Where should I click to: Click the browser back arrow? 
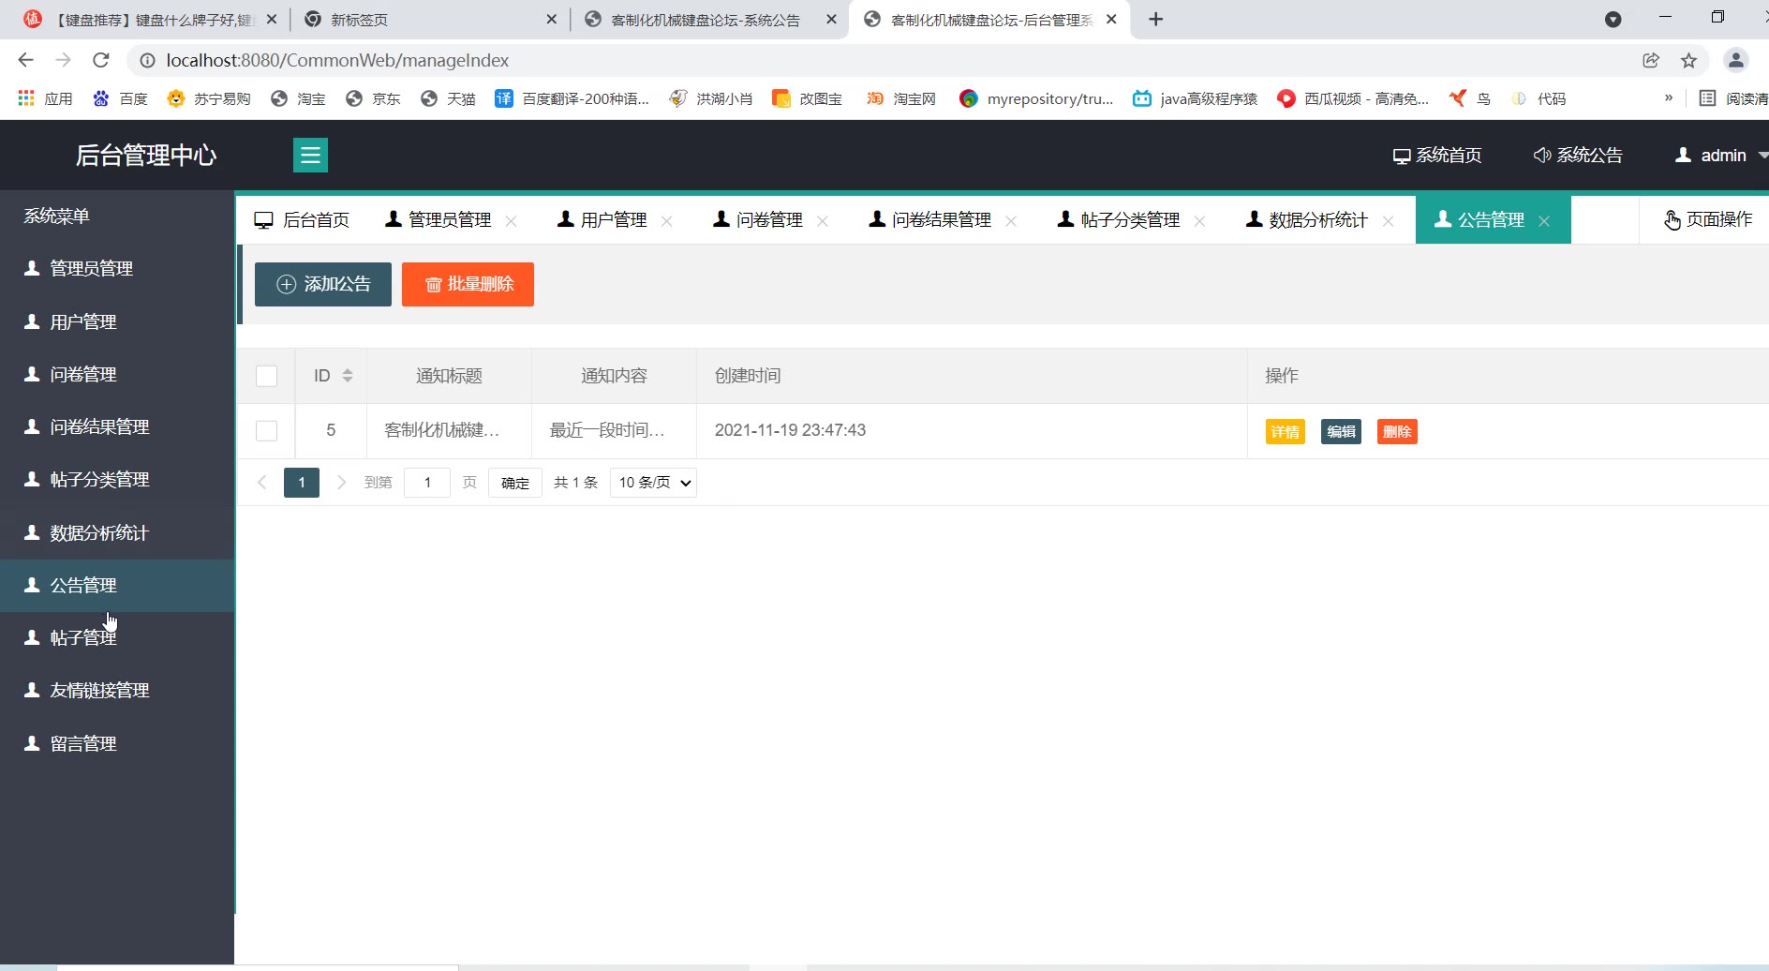25,60
